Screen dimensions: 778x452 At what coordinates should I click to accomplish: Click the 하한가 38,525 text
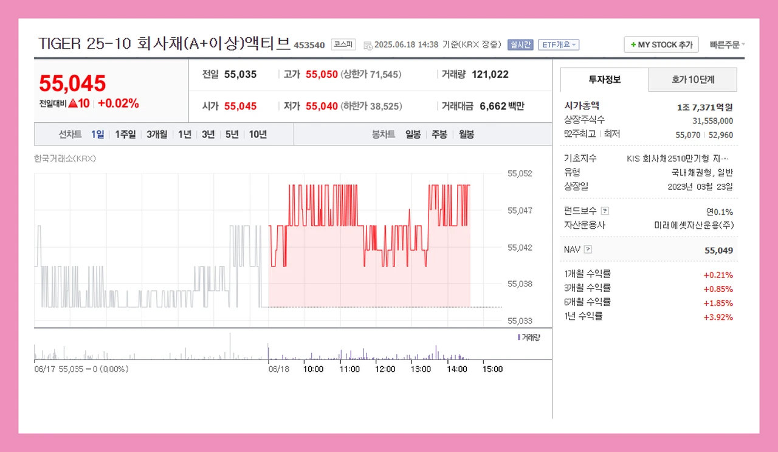click(371, 106)
